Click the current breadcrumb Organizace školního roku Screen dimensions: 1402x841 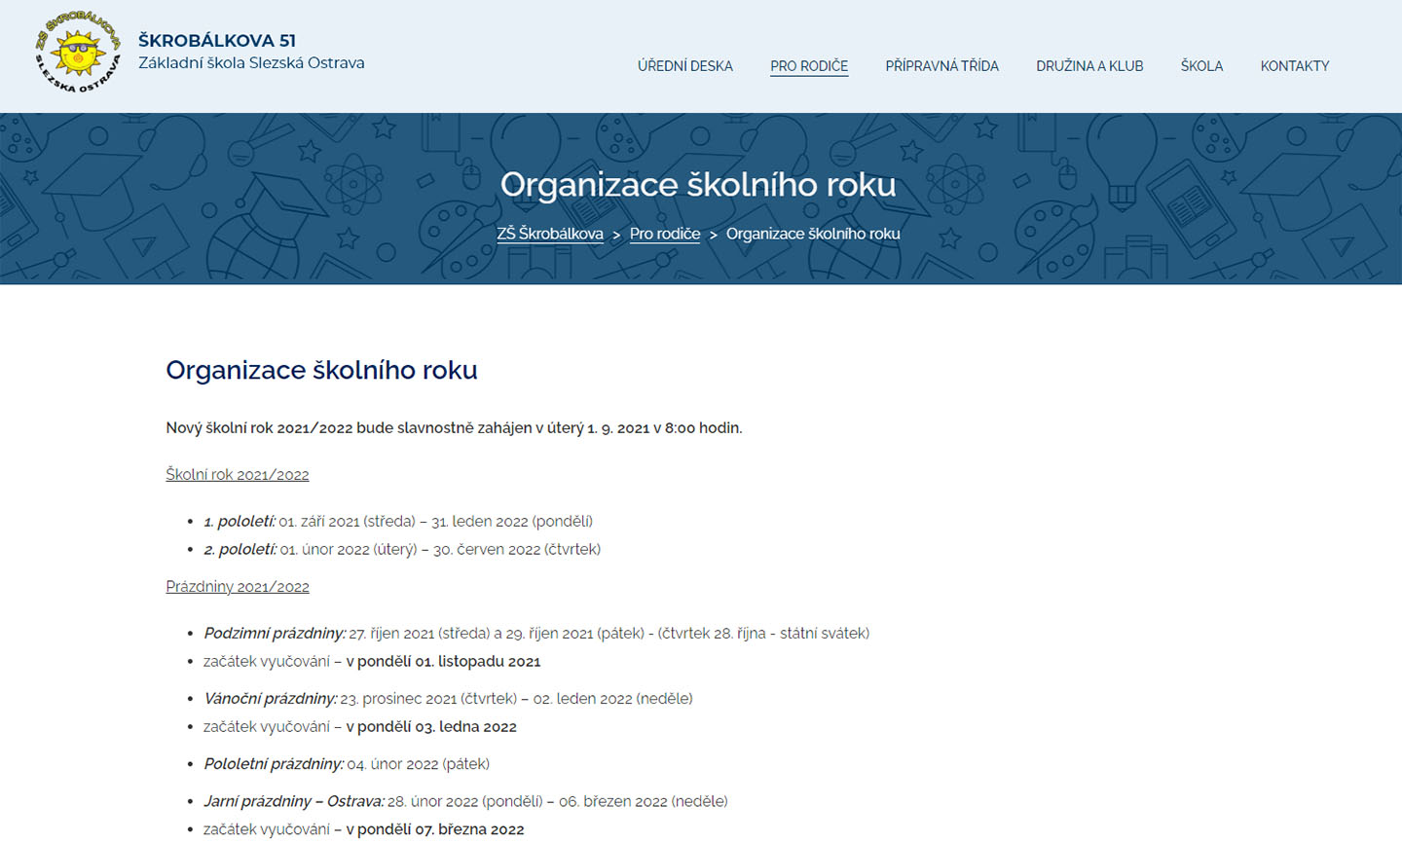[x=813, y=234]
